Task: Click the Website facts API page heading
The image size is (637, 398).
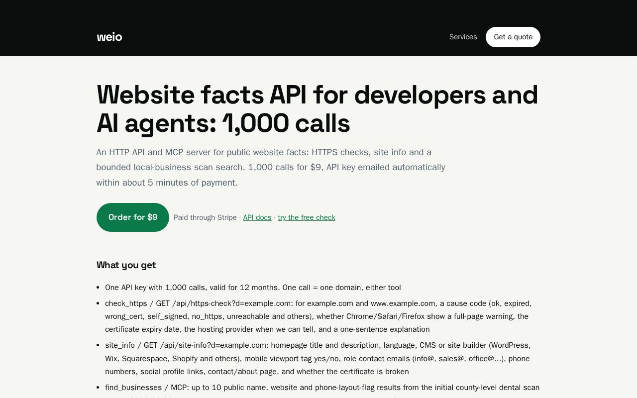Action: pos(318,109)
